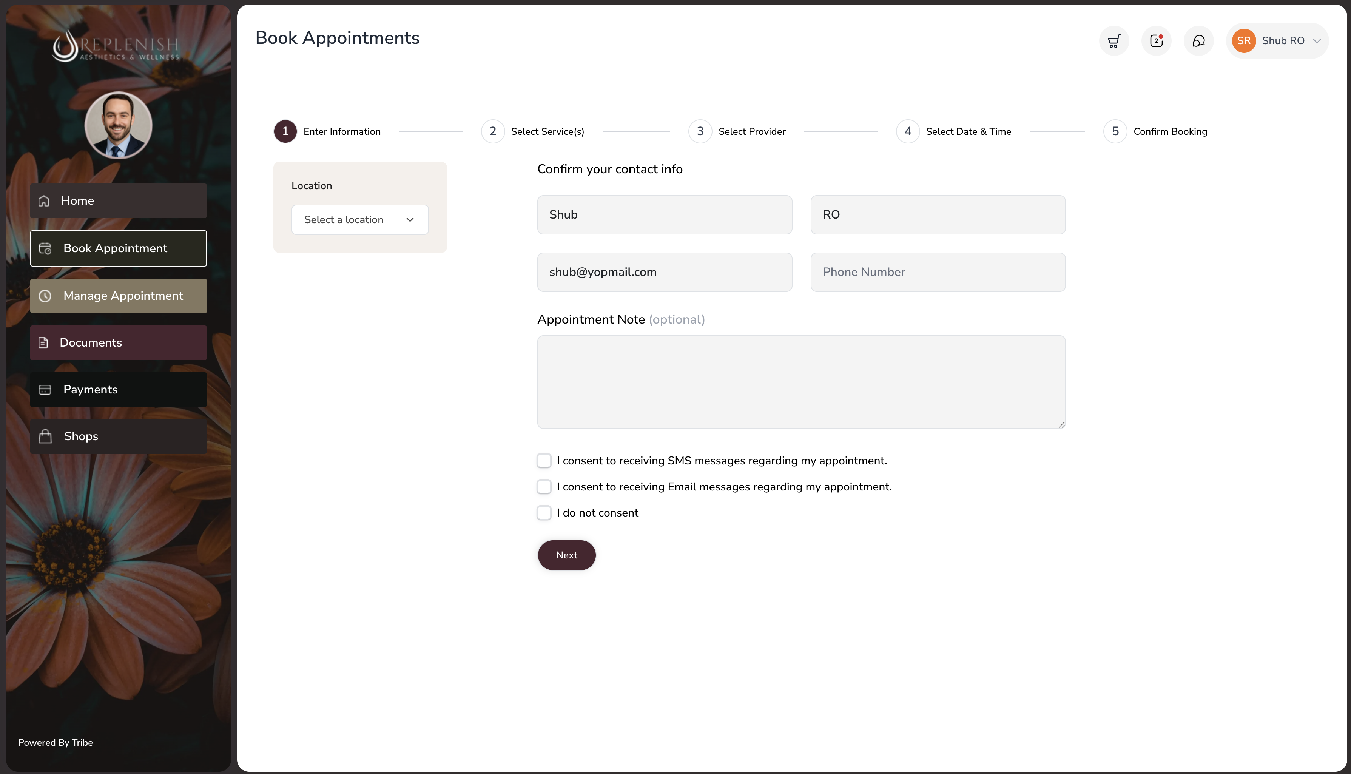This screenshot has width=1351, height=774.
Task: Click the Appointment Note text area
Action: [801, 382]
